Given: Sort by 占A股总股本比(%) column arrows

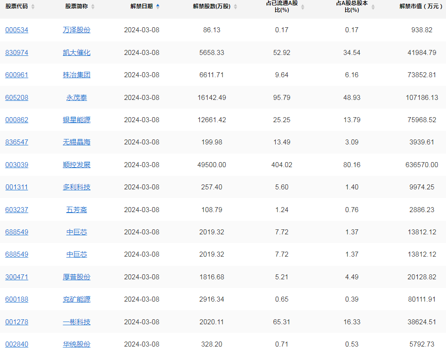Looking at the screenshot, I should 373,7.
